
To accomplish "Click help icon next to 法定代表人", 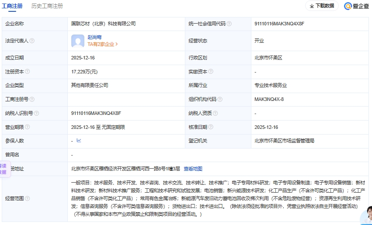I will (x=32, y=41).
